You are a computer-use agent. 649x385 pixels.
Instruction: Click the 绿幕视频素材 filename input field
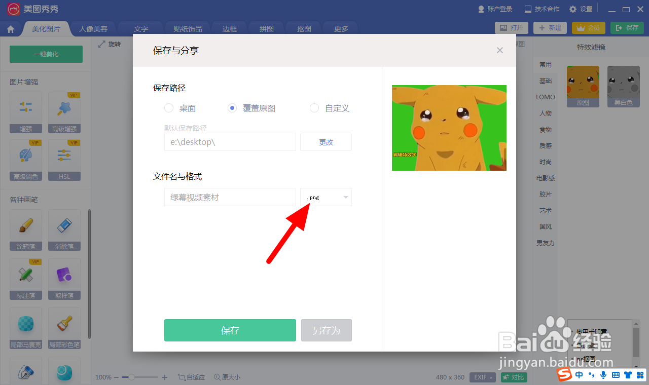[x=230, y=197]
